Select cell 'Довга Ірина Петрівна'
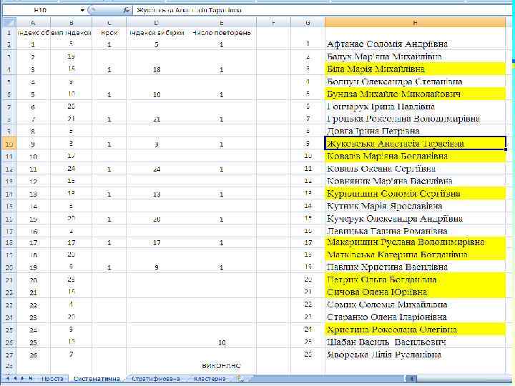Image resolution: width=515 pixels, height=386 pixels. pyautogui.click(x=415, y=132)
